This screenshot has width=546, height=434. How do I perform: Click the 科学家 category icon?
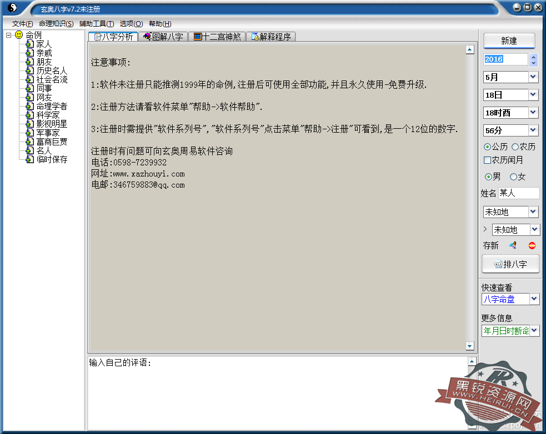pos(30,115)
